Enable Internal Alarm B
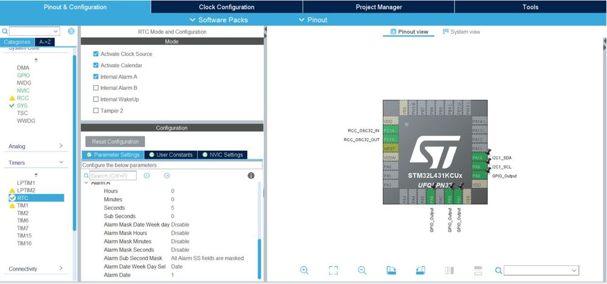The image size is (607, 284). [96, 88]
